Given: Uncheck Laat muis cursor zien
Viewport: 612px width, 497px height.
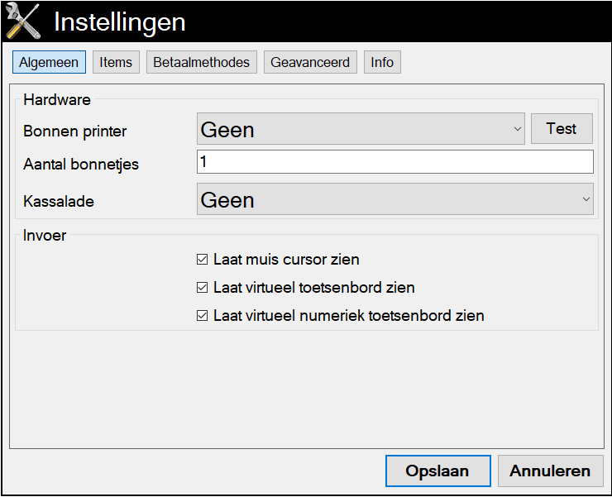Looking at the screenshot, I should point(202,259).
